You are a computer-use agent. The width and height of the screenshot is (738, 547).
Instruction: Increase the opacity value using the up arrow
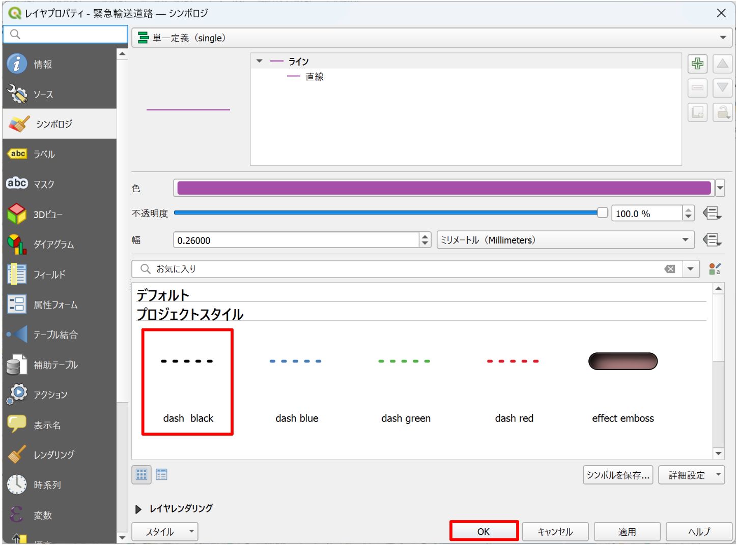[x=688, y=210]
